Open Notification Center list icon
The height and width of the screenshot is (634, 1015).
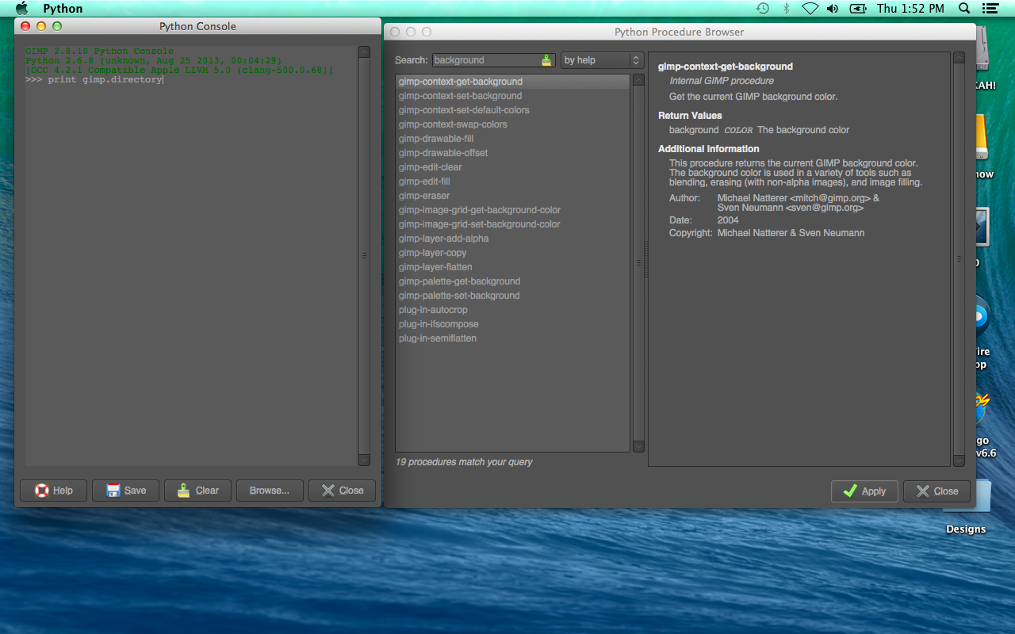[x=989, y=9]
